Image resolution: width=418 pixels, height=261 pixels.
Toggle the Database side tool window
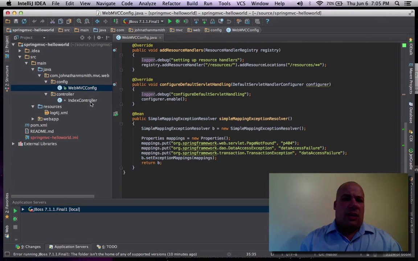click(x=411, y=113)
